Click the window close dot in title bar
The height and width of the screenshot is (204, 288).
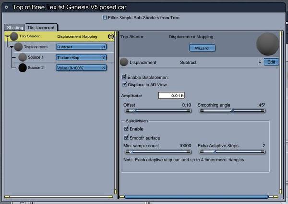[6, 7]
